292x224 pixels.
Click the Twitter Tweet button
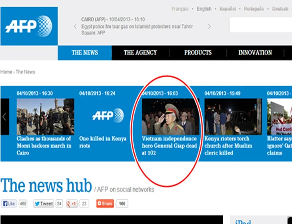(x=44, y=203)
